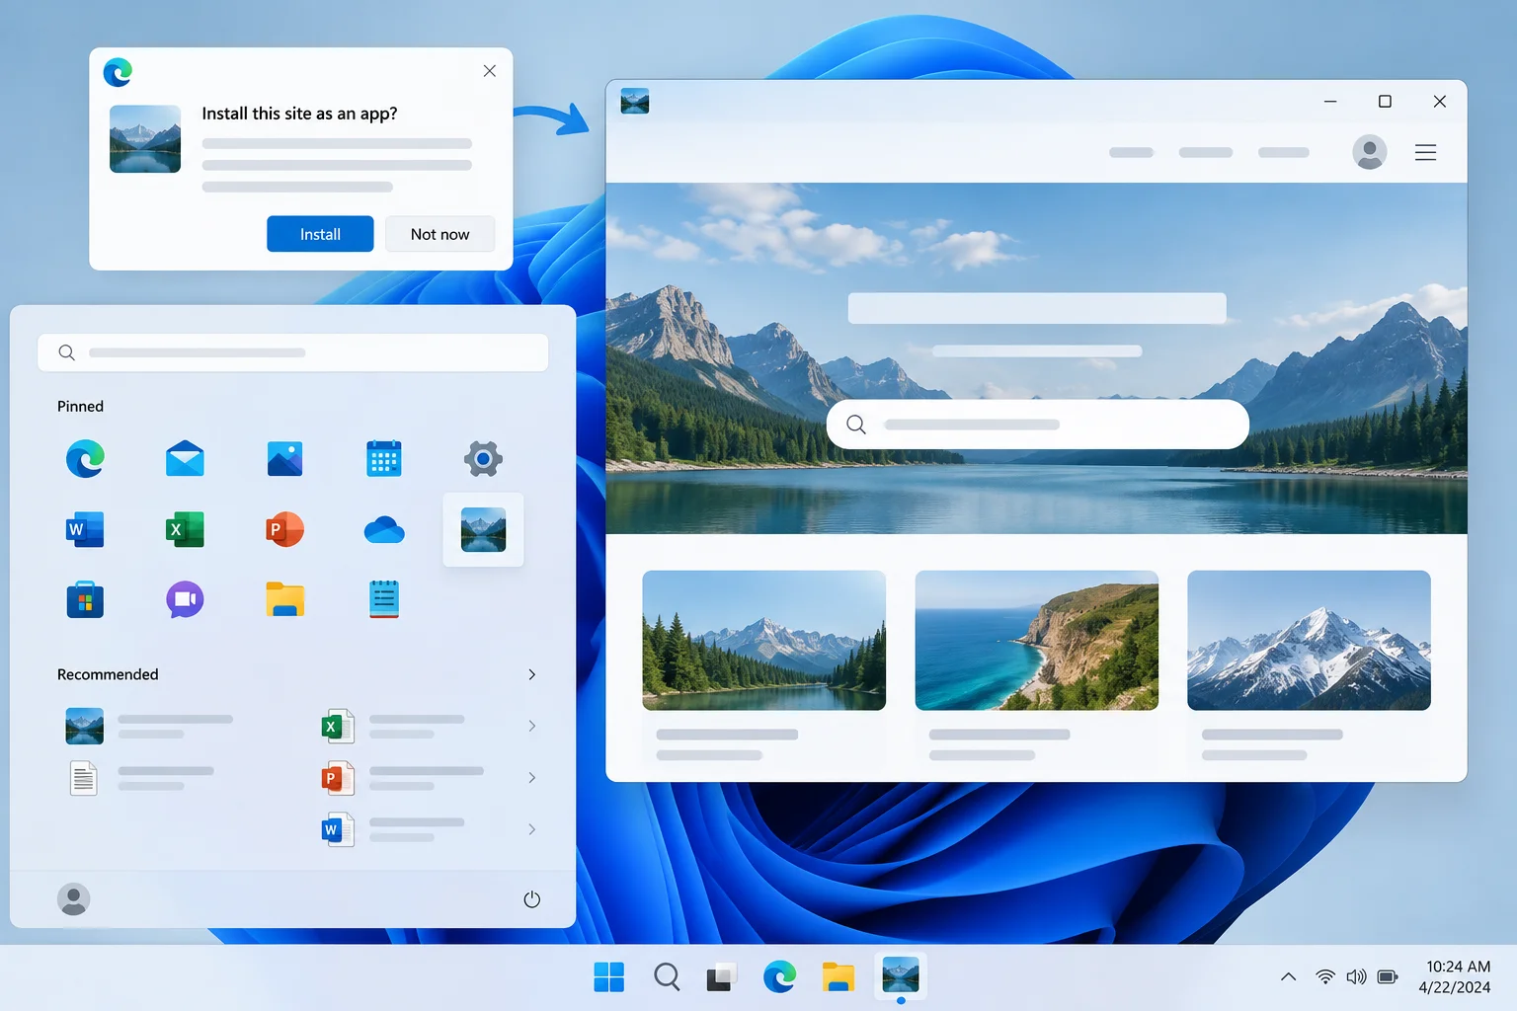Screen dimensions: 1517x1011
Task: Open the purple video chat app in Pinned
Action: click(x=185, y=599)
